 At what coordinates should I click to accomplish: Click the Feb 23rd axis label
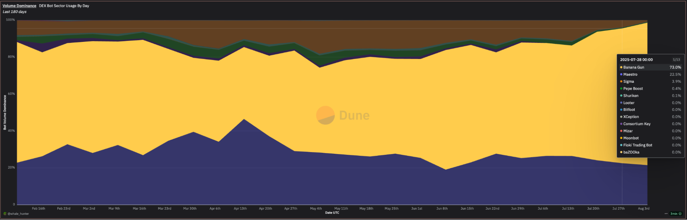pyautogui.click(x=64, y=209)
